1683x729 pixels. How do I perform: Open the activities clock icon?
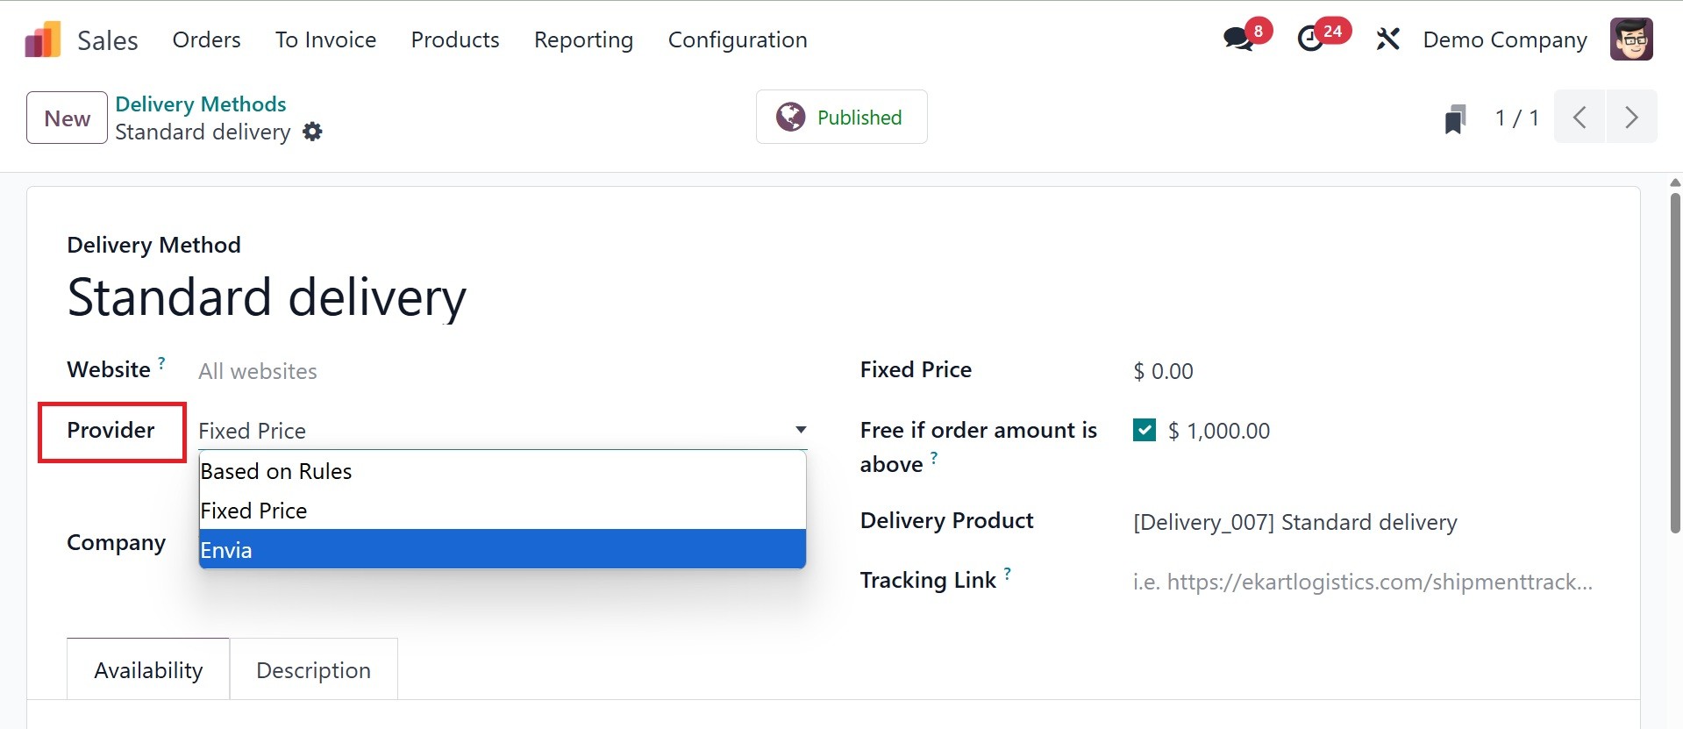1311,39
